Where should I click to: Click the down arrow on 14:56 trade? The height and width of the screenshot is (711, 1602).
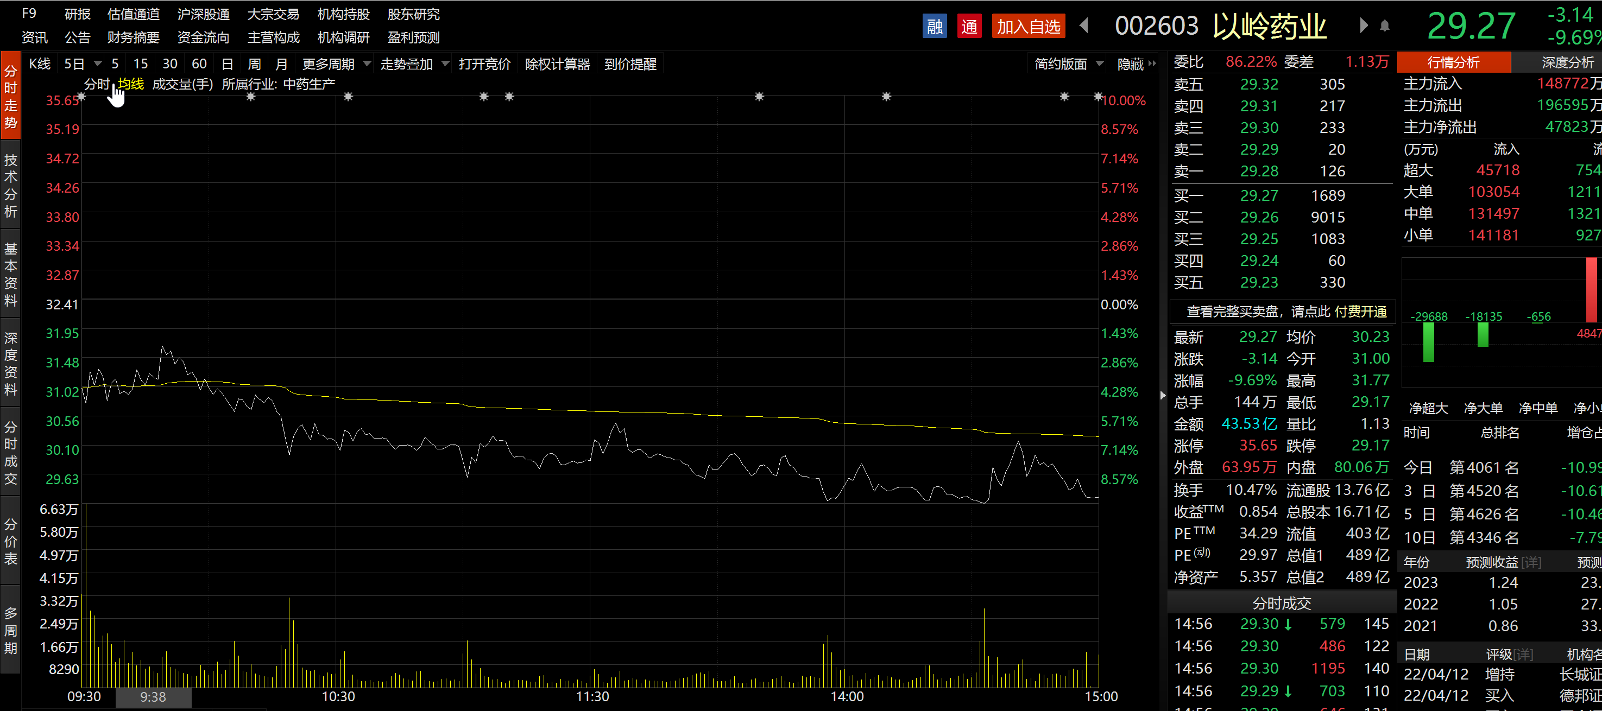tap(1288, 624)
